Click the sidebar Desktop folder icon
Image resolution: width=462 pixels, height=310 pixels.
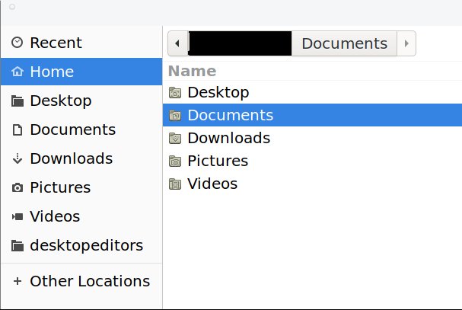pyautogui.click(x=18, y=101)
